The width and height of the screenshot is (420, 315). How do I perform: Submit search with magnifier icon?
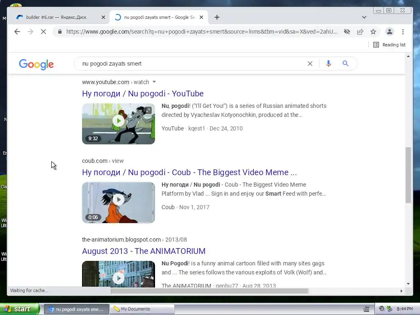pyautogui.click(x=345, y=64)
